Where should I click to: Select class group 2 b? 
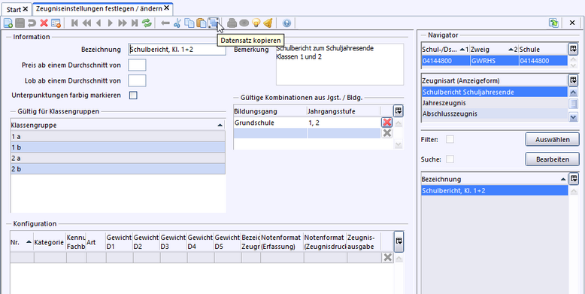point(118,169)
